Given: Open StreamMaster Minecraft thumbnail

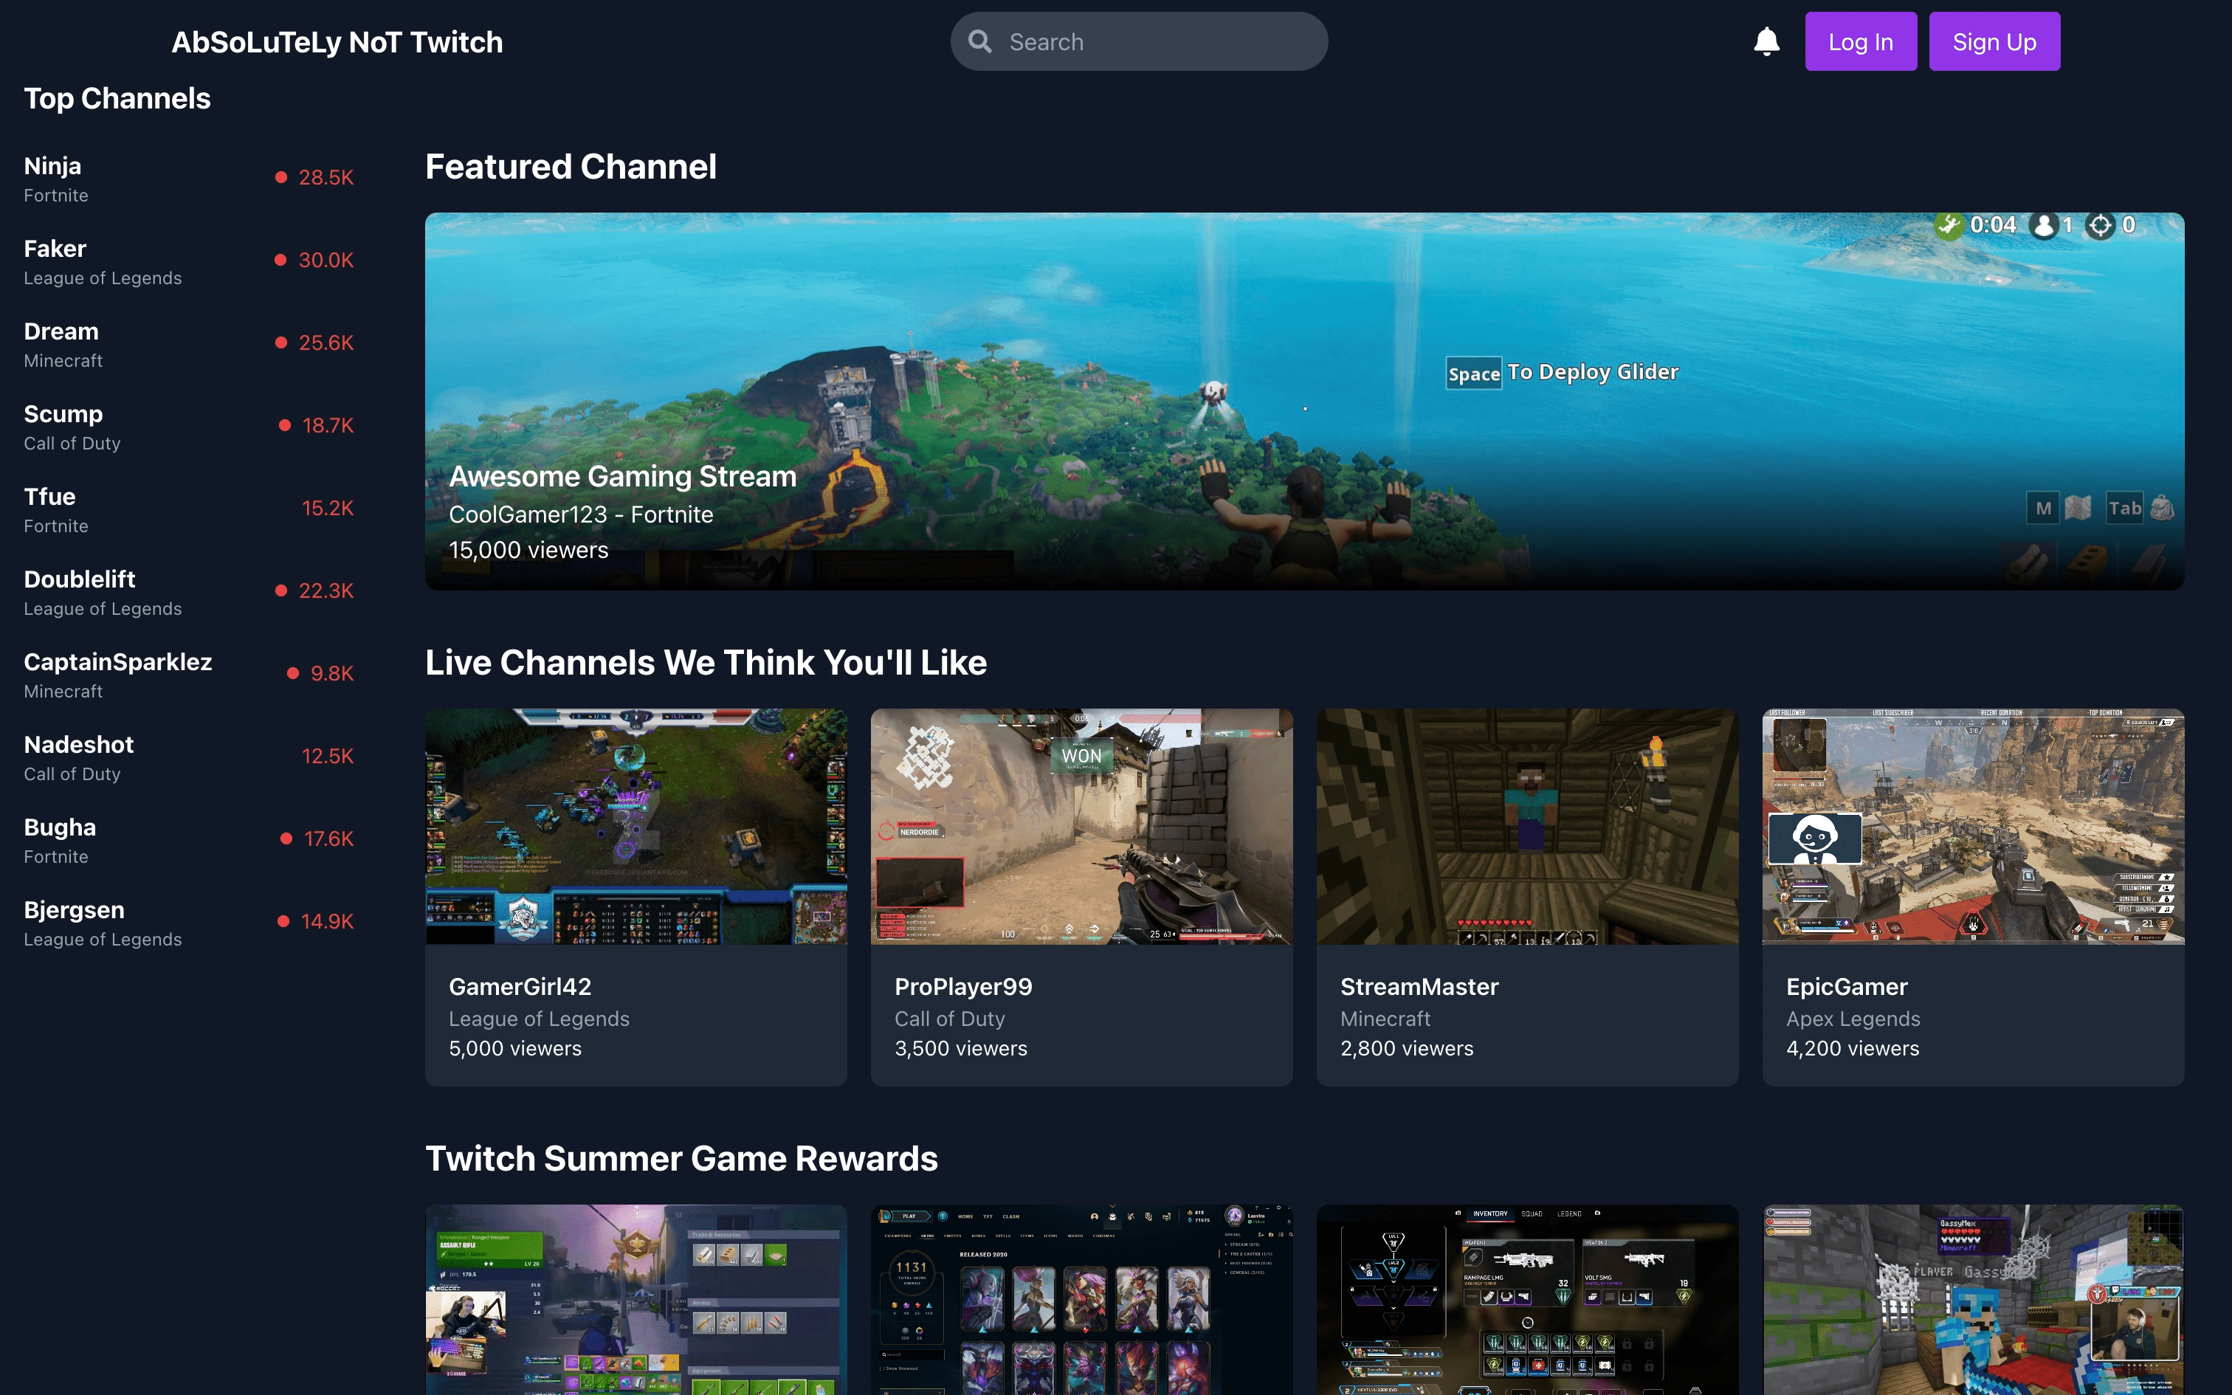Looking at the screenshot, I should tap(1527, 827).
